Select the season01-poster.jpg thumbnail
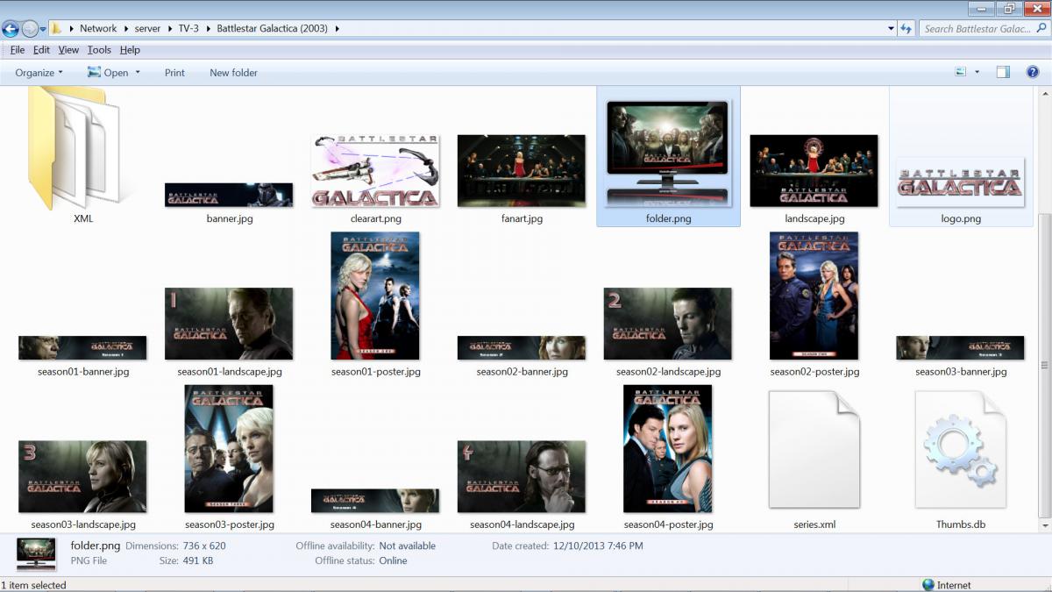Screen dimensions: 1052x592 [375, 296]
